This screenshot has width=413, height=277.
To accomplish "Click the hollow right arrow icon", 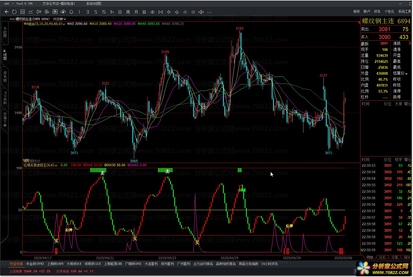I will [x=177, y=12].
